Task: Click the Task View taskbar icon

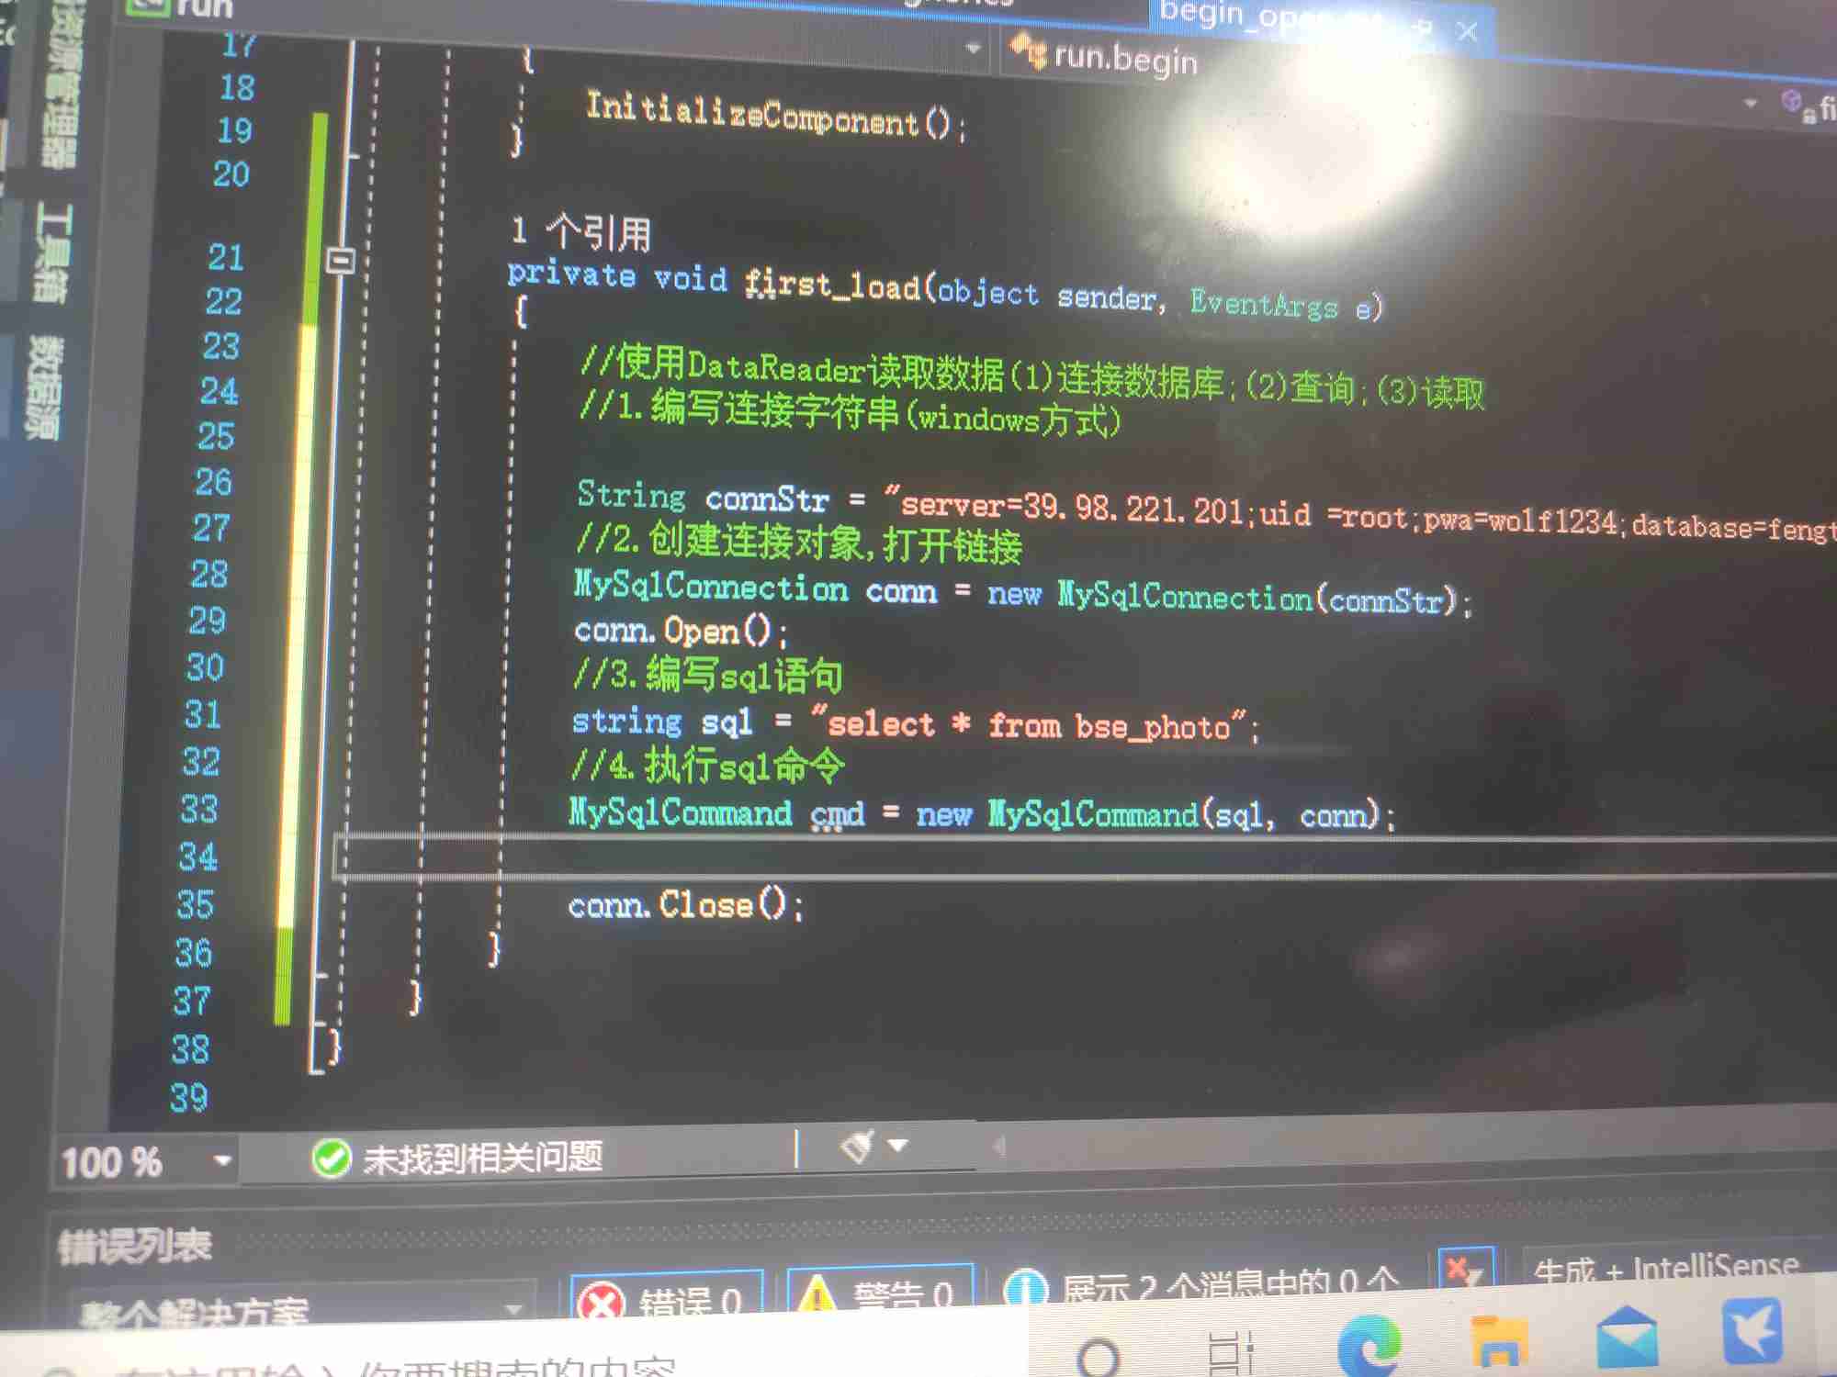Action: point(1232,1351)
